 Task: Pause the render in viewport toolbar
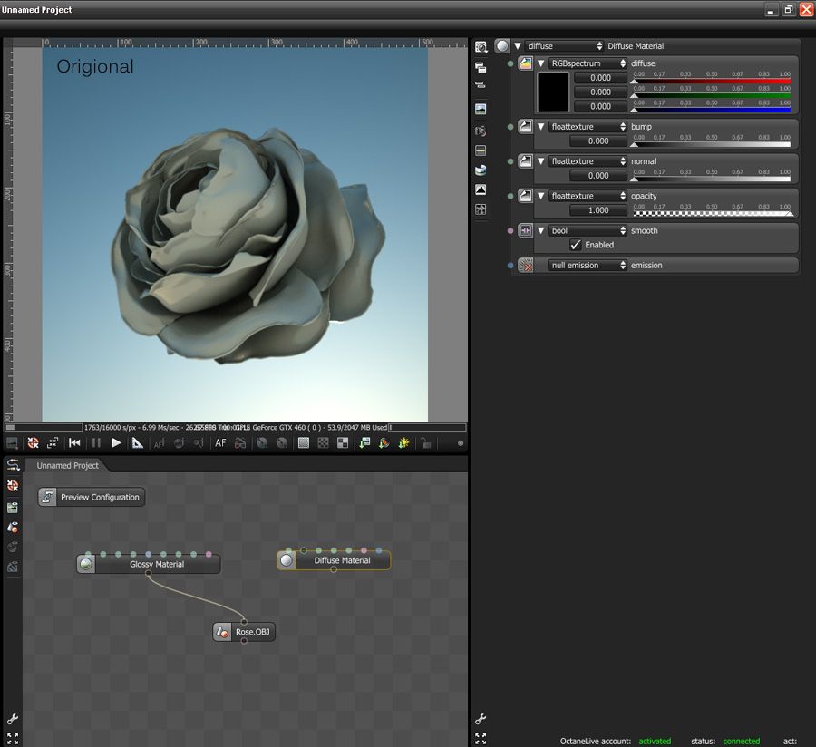pyautogui.click(x=96, y=443)
